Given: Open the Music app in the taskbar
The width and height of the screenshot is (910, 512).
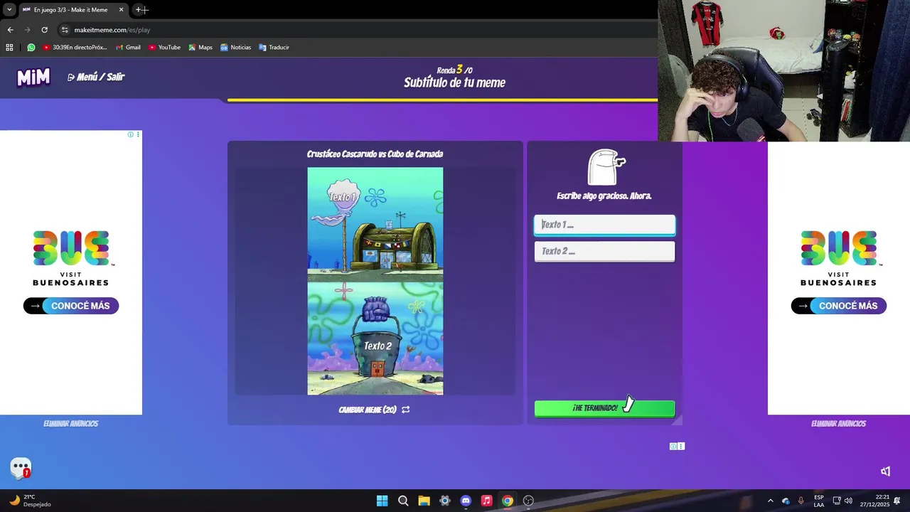Looking at the screenshot, I should coord(486,501).
